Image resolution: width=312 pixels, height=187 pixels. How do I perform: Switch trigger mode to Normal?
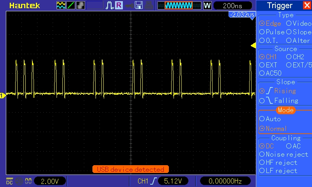(273, 129)
